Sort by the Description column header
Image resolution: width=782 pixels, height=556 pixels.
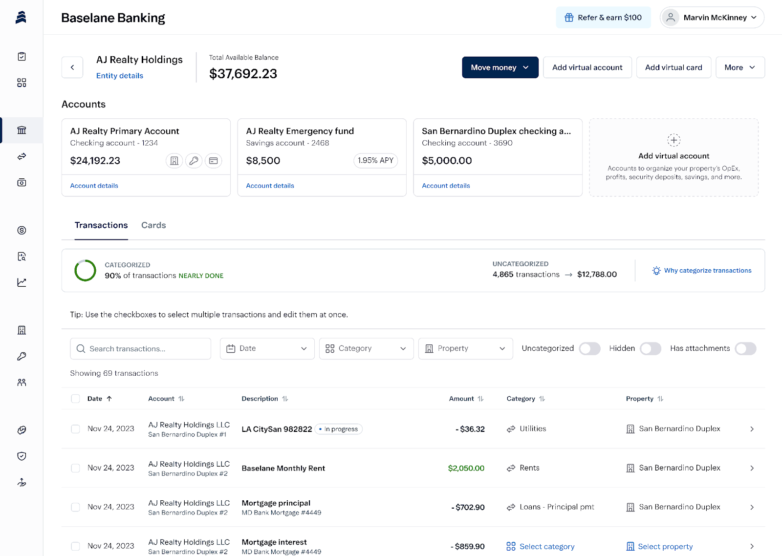click(265, 399)
